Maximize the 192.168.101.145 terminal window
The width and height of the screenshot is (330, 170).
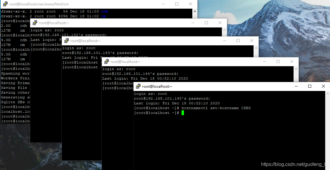pos(310,86)
